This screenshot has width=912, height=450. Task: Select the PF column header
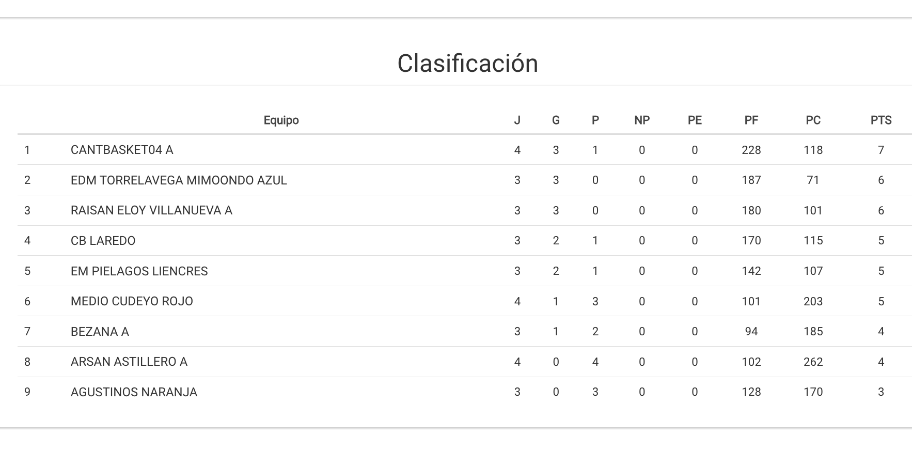(751, 120)
